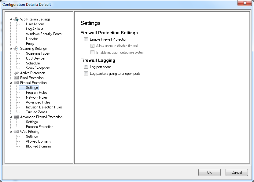Image resolution: width=254 pixels, height=182 pixels.
Task: Enable the Firewall Protection checkbox
Action: (86, 39)
